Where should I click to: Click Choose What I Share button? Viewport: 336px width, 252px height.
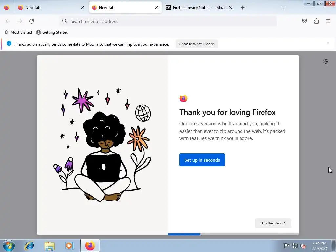coord(197,44)
